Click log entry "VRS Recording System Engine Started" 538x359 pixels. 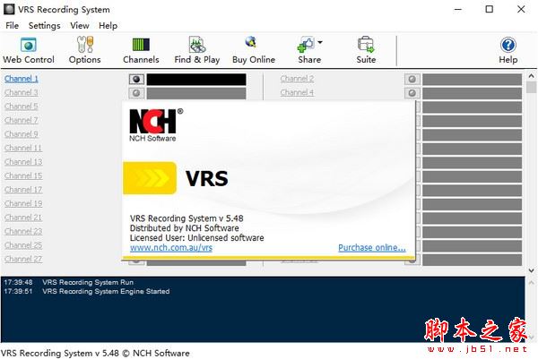(x=106, y=291)
